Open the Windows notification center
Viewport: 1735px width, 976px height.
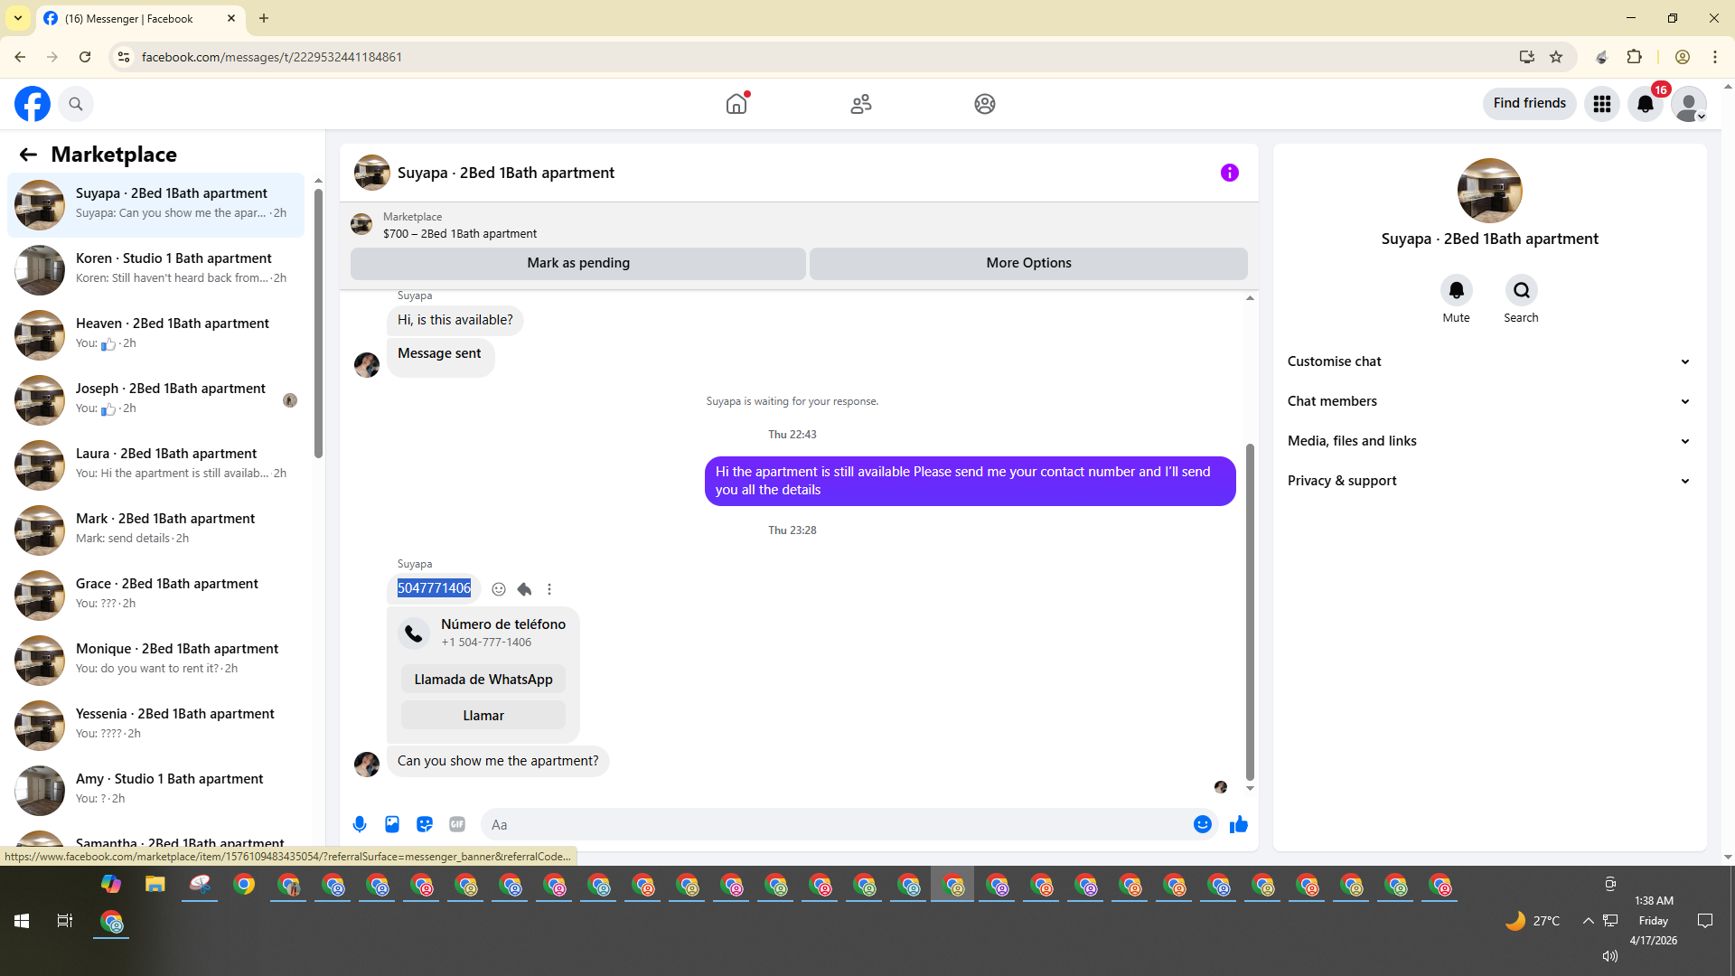coord(1705,921)
